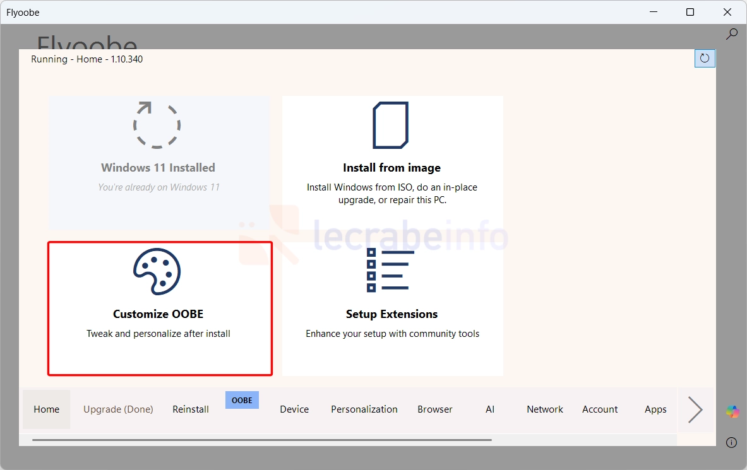Image resolution: width=747 pixels, height=470 pixels.
Task: Click the refresh icon in the top right
Action: click(x=705, y=58)
